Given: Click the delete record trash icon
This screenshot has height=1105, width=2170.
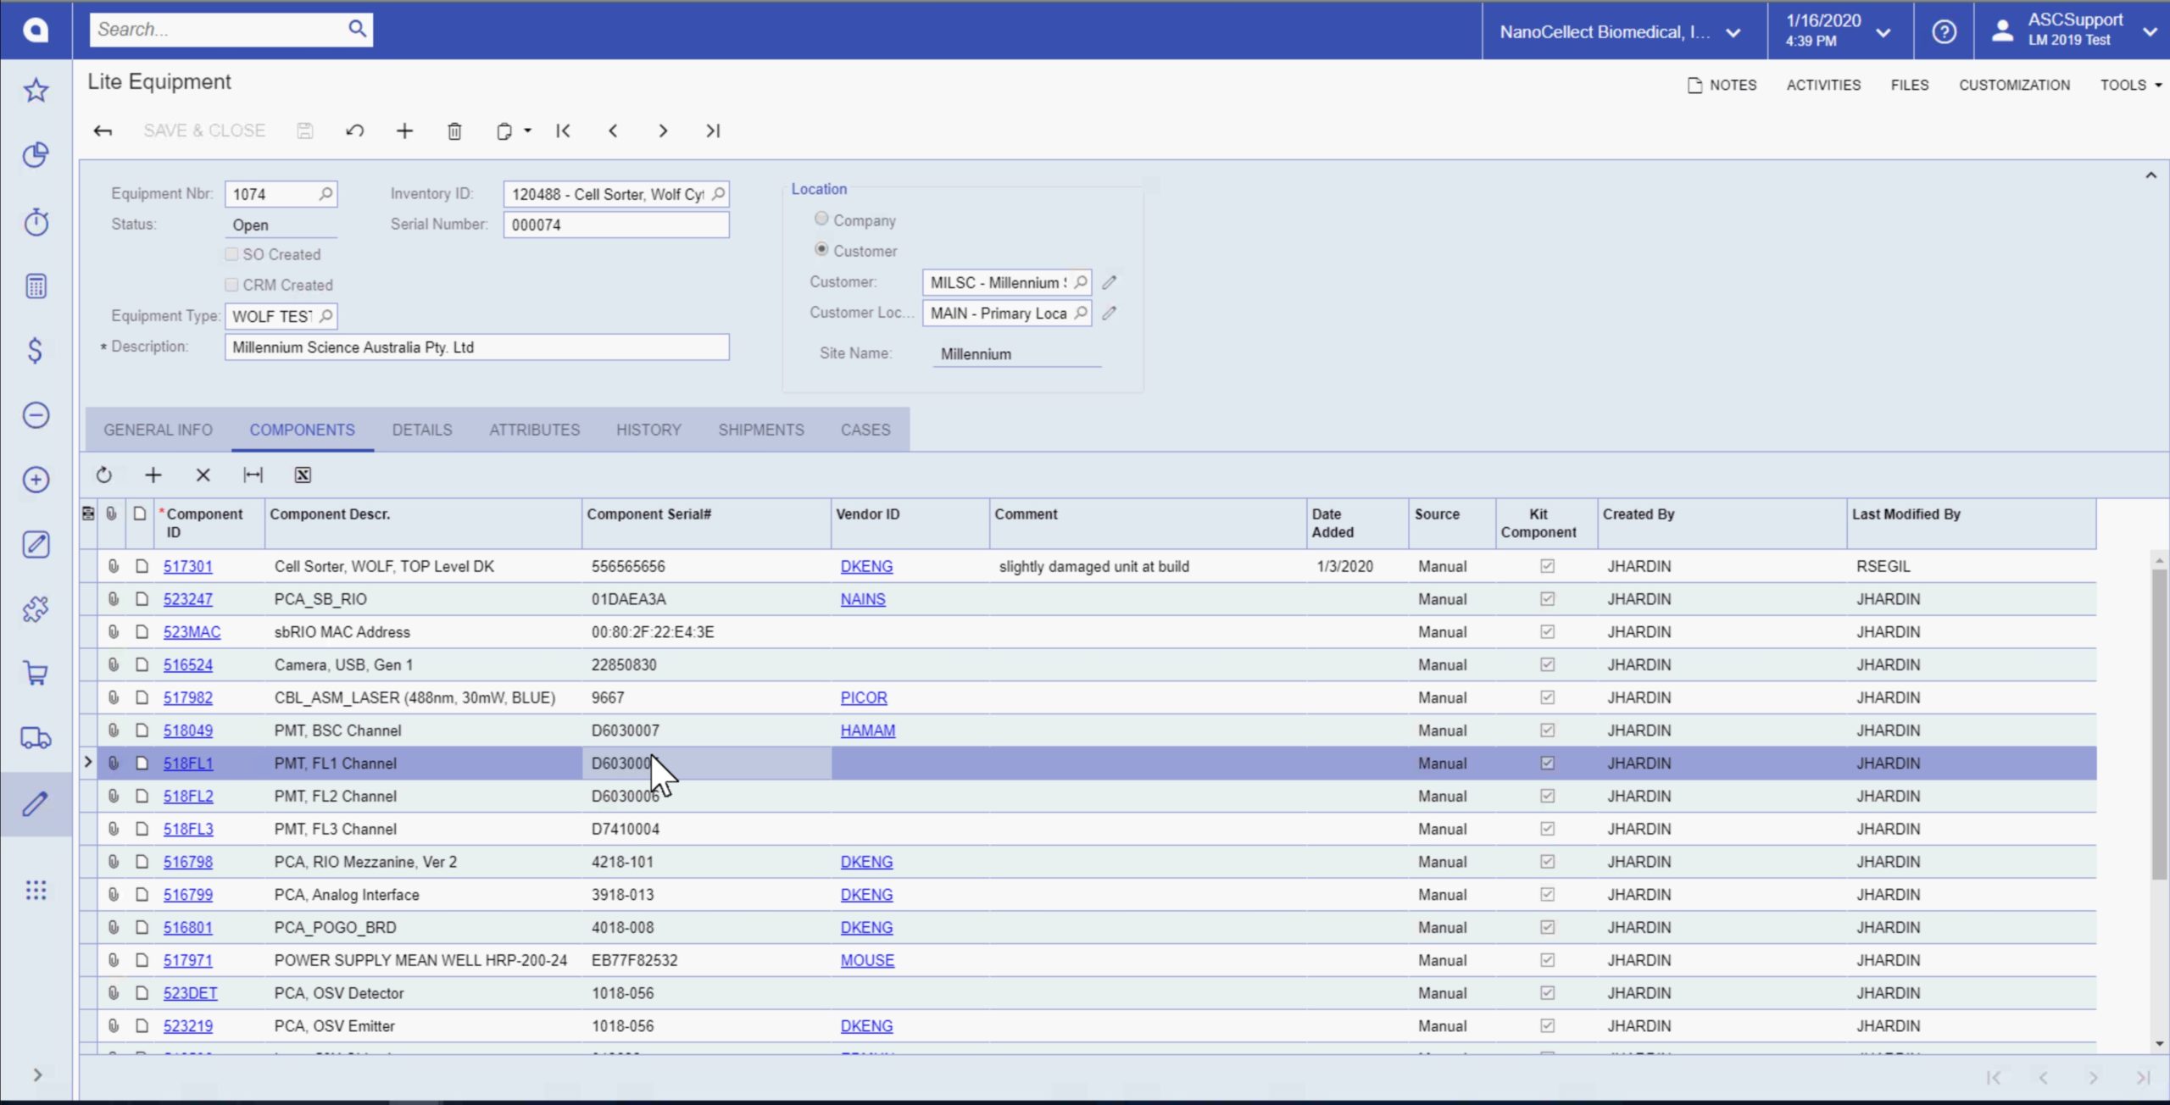Looking at the screenshot, I should pyautogui.click(x=454, y=131).
